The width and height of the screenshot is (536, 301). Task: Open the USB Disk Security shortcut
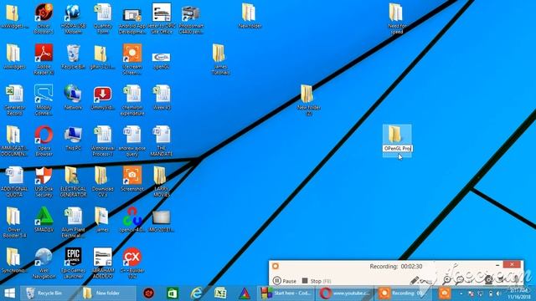[44, 181]
